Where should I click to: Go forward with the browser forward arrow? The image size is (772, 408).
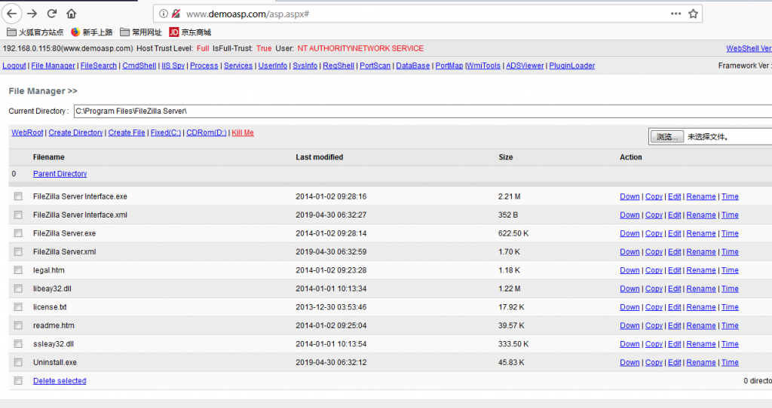(32, 14)
